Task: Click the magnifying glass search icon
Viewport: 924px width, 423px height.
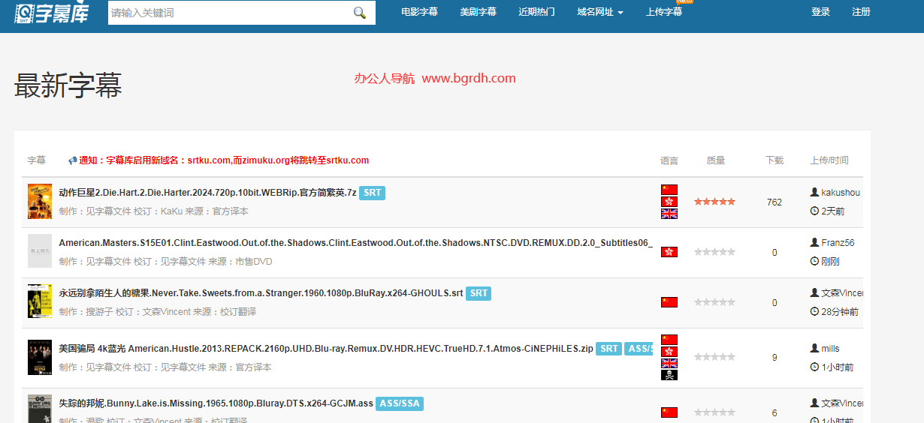Action: [x=359, y=13]
